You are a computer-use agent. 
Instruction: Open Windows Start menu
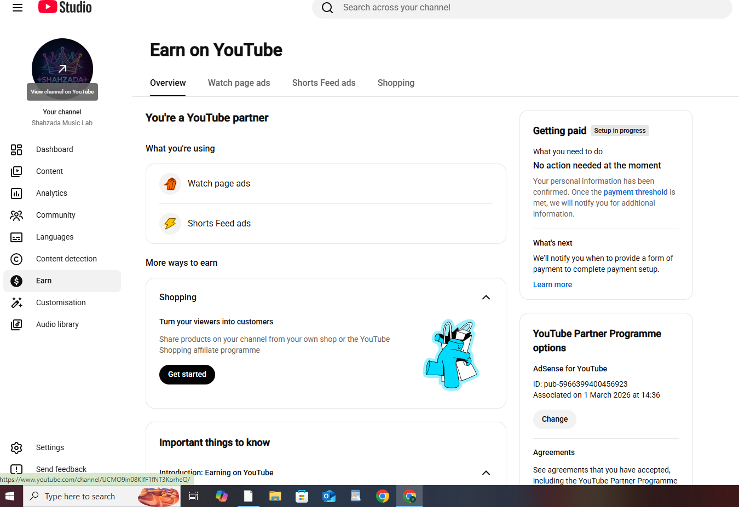[9, 496]
